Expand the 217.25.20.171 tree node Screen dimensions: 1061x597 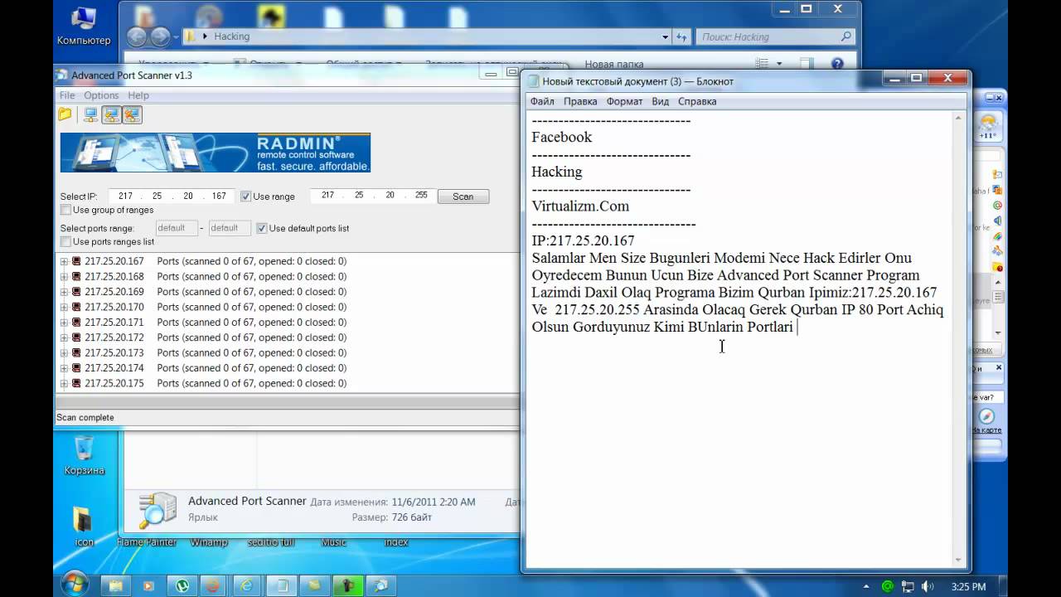tap(64, 322)
